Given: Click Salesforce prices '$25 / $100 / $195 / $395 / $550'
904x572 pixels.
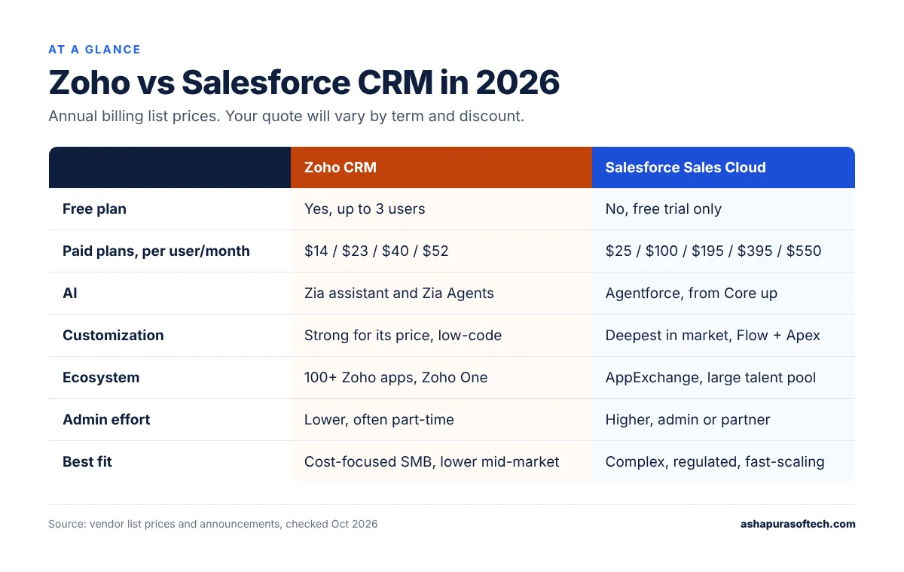Looking at the screenshot, I should [713, 251].
